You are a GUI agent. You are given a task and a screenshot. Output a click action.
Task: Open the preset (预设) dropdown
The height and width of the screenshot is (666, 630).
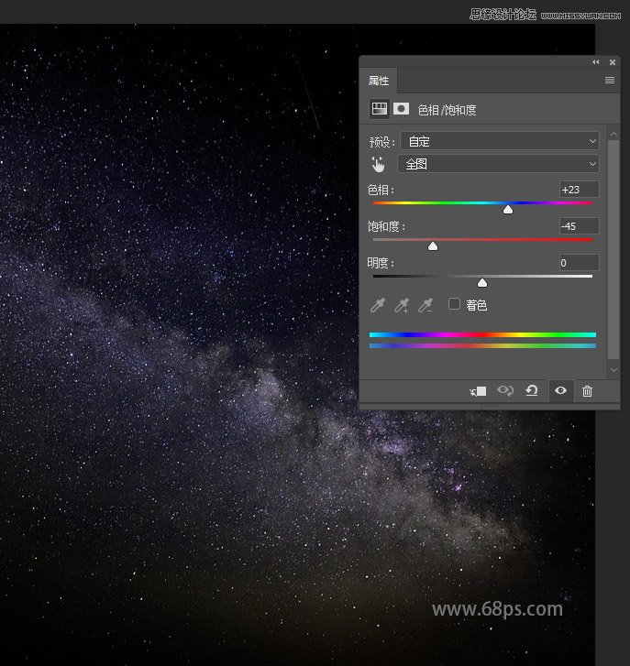[x=500, y=141]
